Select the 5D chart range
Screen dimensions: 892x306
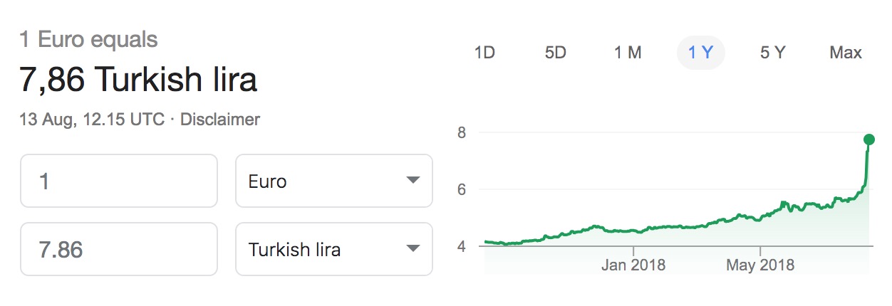(x=555, y=53)
